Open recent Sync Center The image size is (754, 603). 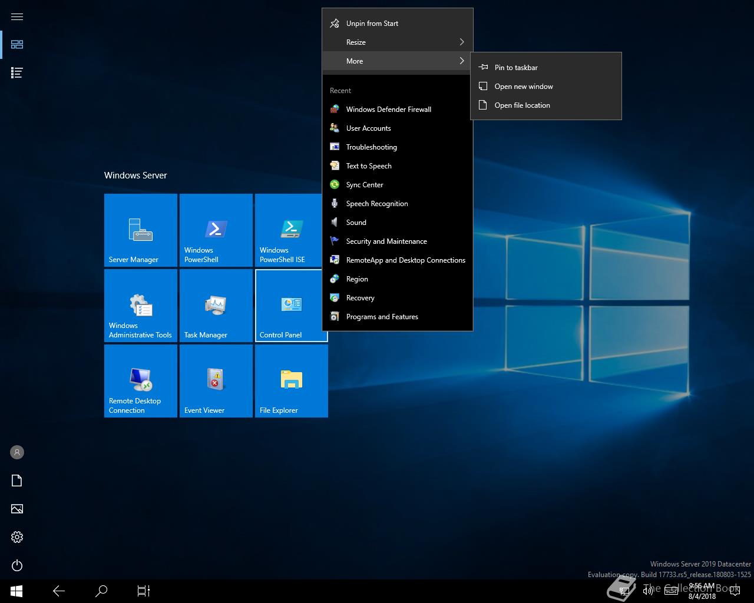tap(398, 185)
